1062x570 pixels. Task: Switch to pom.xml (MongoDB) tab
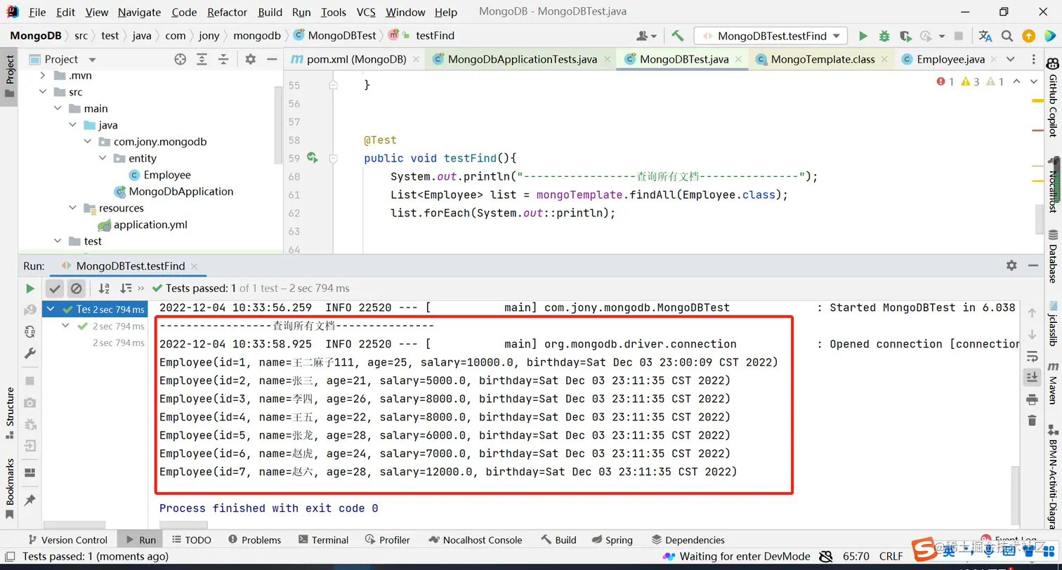356,60
